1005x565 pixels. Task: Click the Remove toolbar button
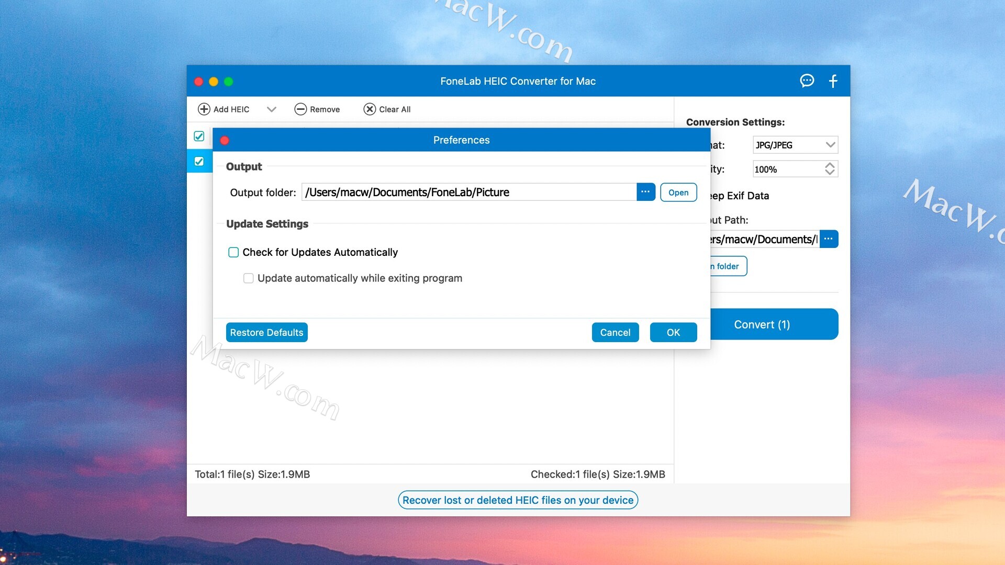[x=317, y=109]
